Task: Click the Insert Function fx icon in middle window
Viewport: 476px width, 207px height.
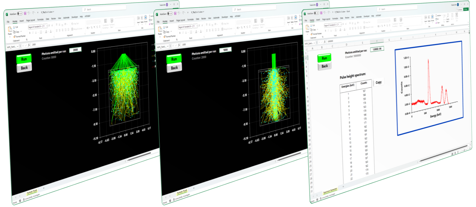Action: [x=179, y=45]
